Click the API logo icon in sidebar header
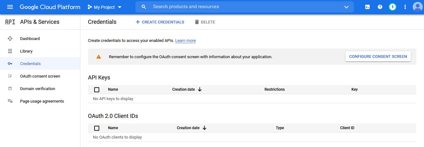Image resolution: width=424 pixels, height=147 pixels. point(10,22)
